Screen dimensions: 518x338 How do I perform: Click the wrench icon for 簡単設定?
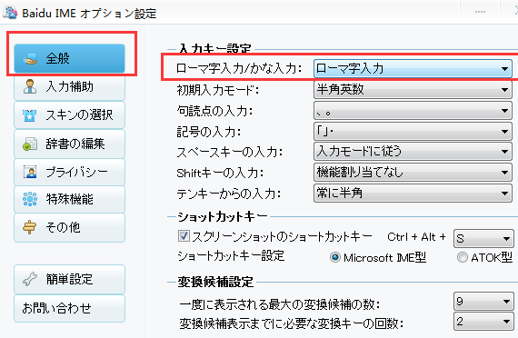(30, 280)
